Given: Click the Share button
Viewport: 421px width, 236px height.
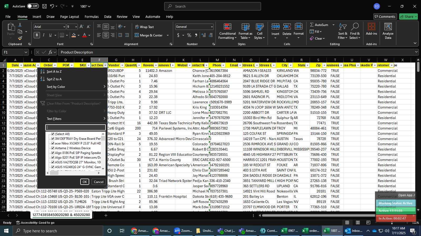Looking at the screenshot, I should (x=408, y=17).
